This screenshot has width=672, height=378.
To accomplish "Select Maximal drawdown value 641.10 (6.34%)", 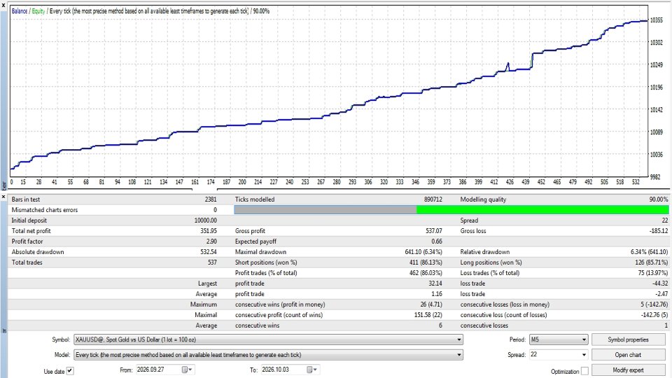I will coord(423,251).
